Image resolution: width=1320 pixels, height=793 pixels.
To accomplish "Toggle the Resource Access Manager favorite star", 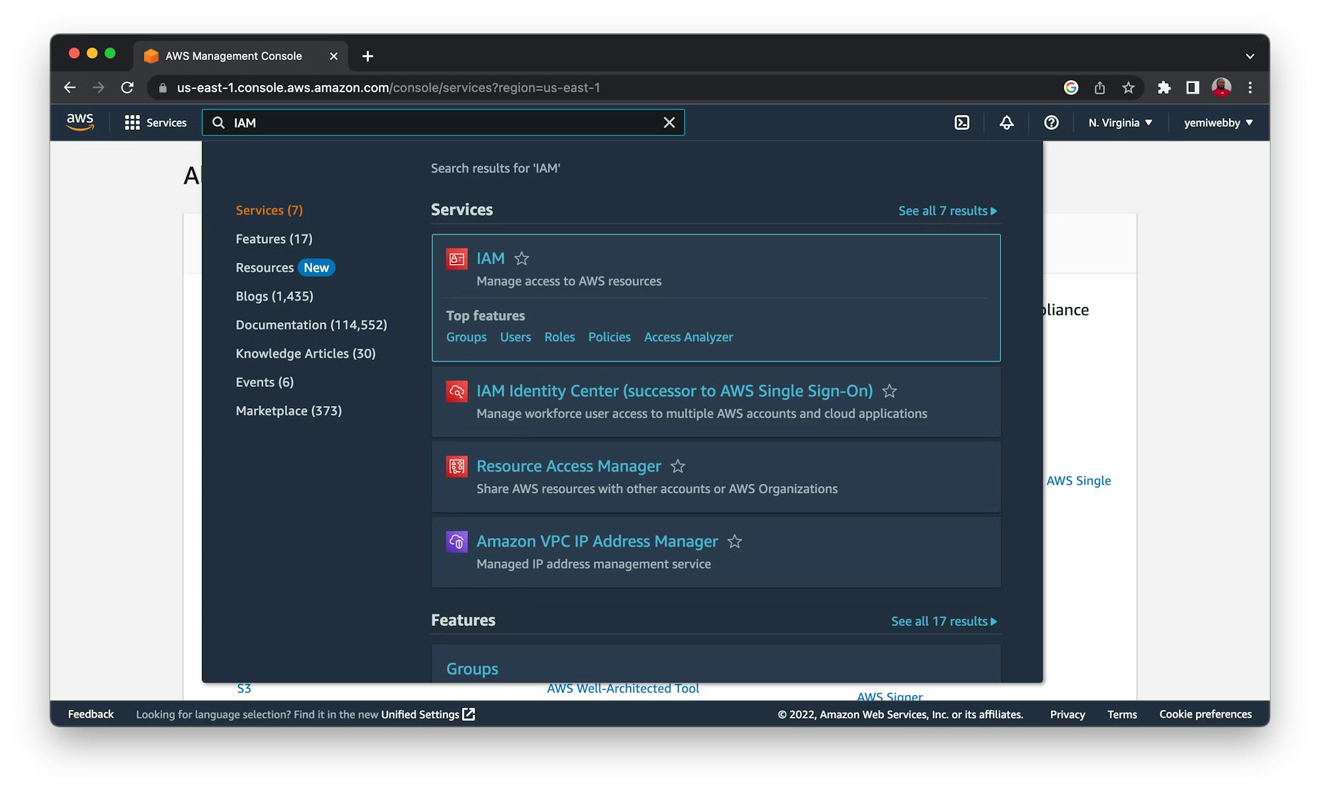I will [678, 466].
